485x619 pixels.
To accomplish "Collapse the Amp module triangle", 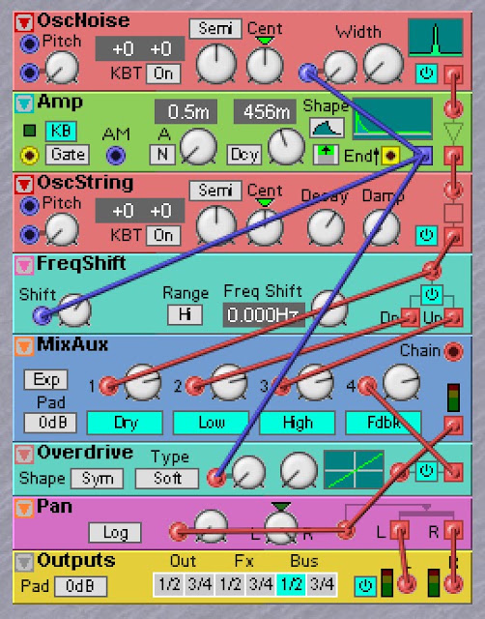I will [23, 103].
